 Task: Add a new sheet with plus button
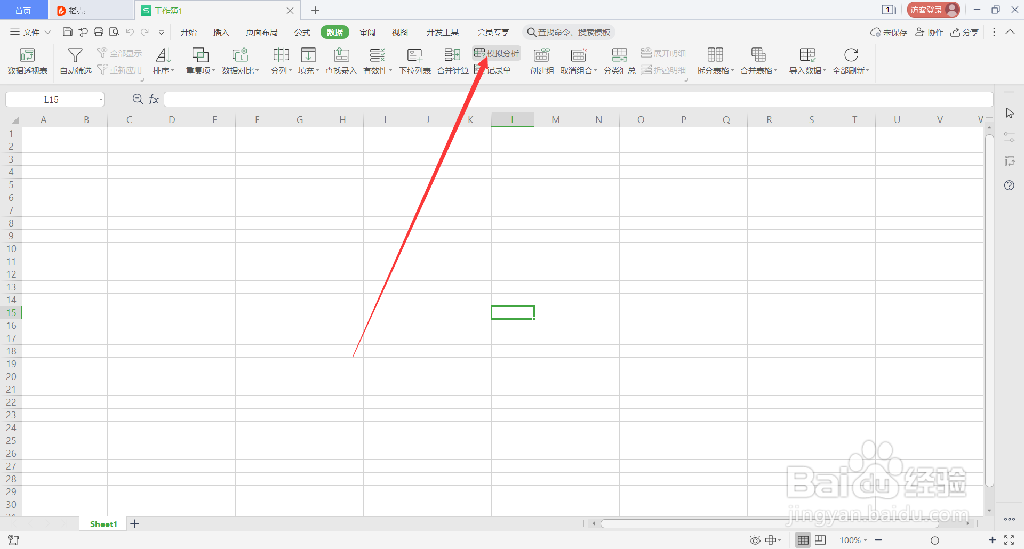(135, 524)
